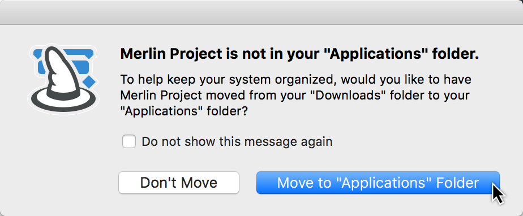Confirm with Move to "Applications" Folder button
Screen dimensions: 523x216
coord(378,183)
